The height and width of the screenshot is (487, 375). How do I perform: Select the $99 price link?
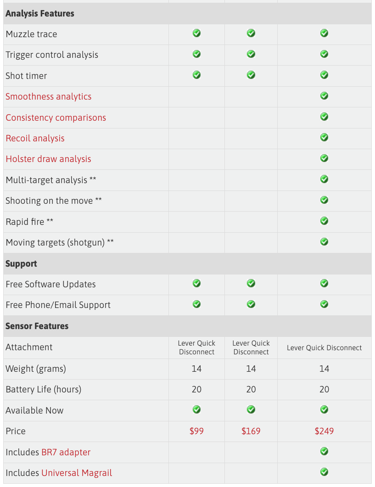click(x=196, y=431)
